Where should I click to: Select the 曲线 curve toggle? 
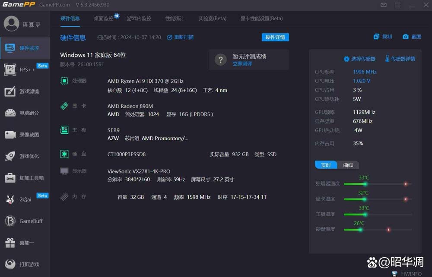(x=348, y=165)
